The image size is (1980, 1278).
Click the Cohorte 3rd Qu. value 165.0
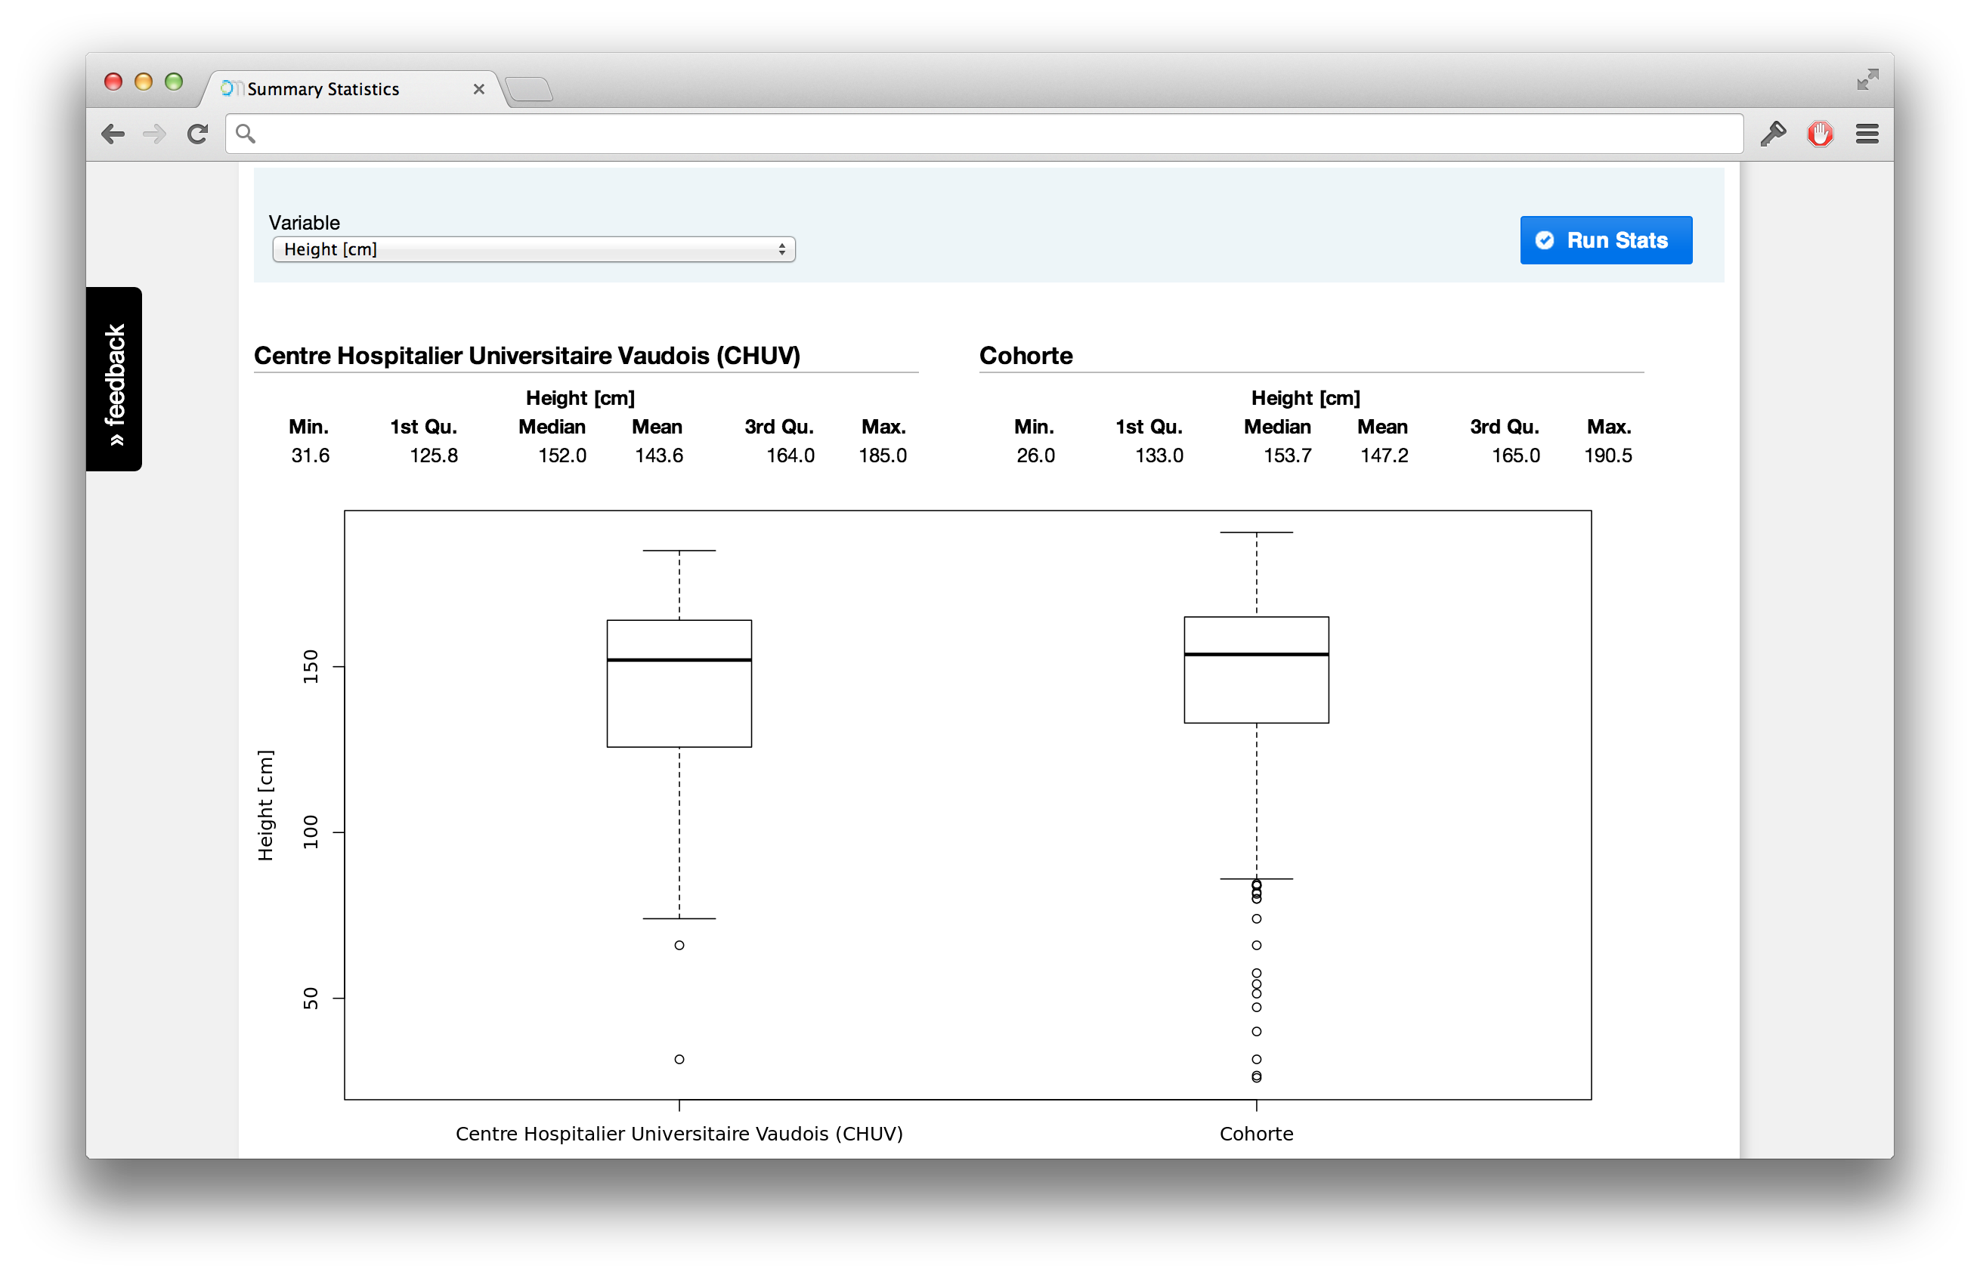point(1516,455)
